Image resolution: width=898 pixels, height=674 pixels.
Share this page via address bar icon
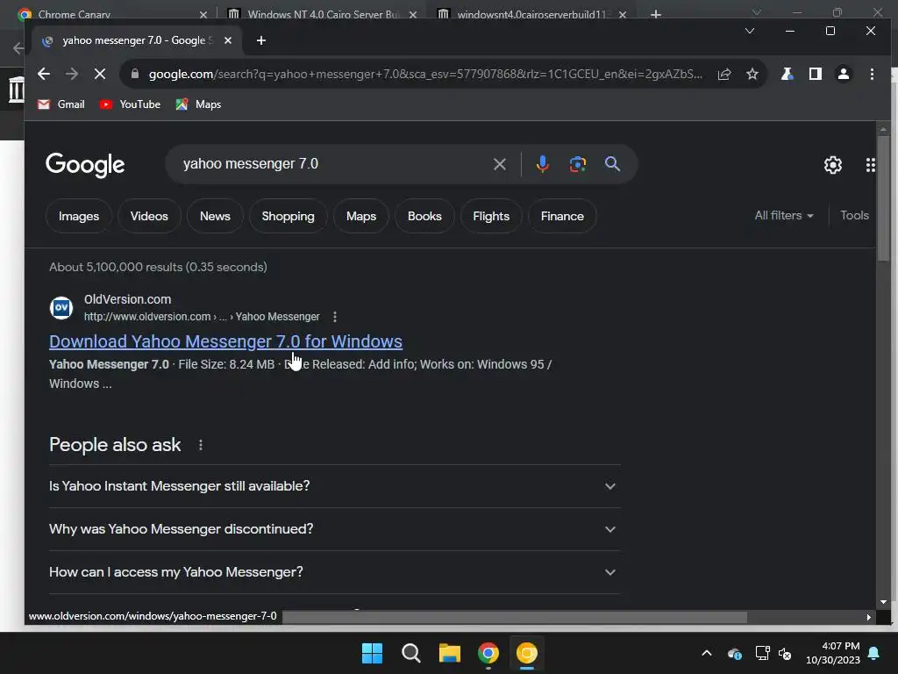724,74
